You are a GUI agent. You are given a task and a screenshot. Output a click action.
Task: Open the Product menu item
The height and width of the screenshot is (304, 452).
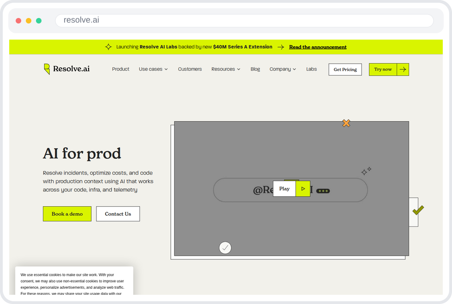120,69
